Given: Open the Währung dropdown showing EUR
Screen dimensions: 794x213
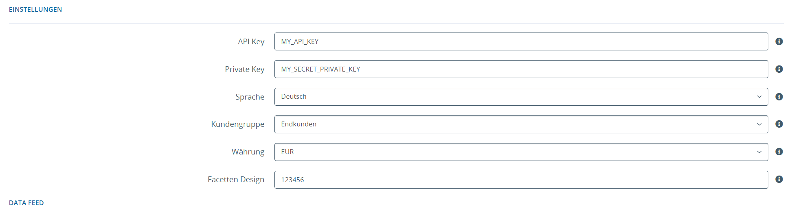Looking at the screenshot, I should pyautogui.click(x=521, y=152).
